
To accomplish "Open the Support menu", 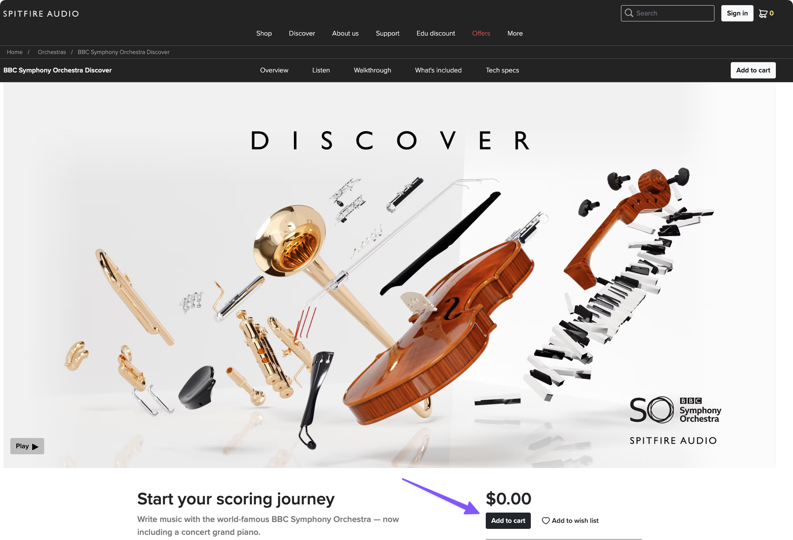I will (x=387, y=33).
